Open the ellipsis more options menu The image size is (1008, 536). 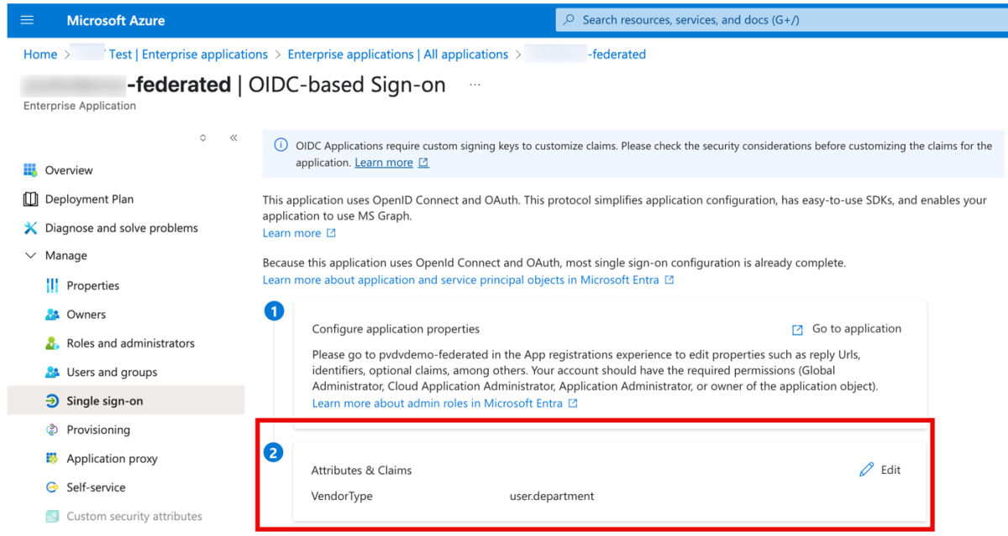tap(475, 85)
